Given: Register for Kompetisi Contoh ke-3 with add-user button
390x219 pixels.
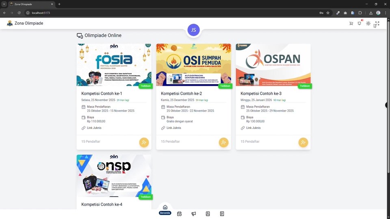Looking at the screenshot, I should pos(303,142).
